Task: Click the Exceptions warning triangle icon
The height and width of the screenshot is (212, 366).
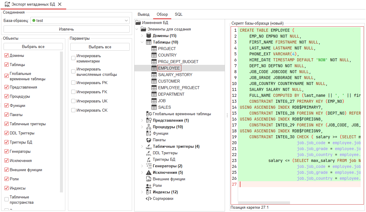Action: point(149,173)
